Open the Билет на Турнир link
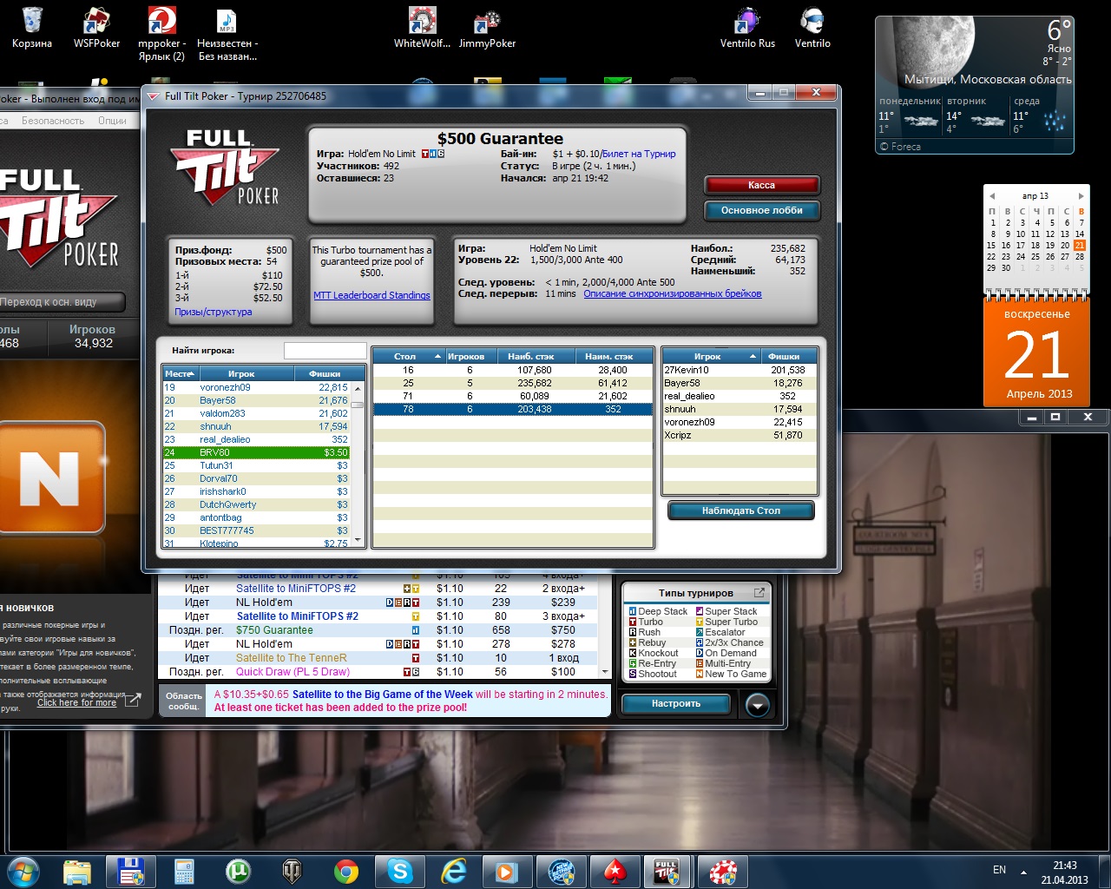This screenshot has width=1111, height=889. [639, 154]
